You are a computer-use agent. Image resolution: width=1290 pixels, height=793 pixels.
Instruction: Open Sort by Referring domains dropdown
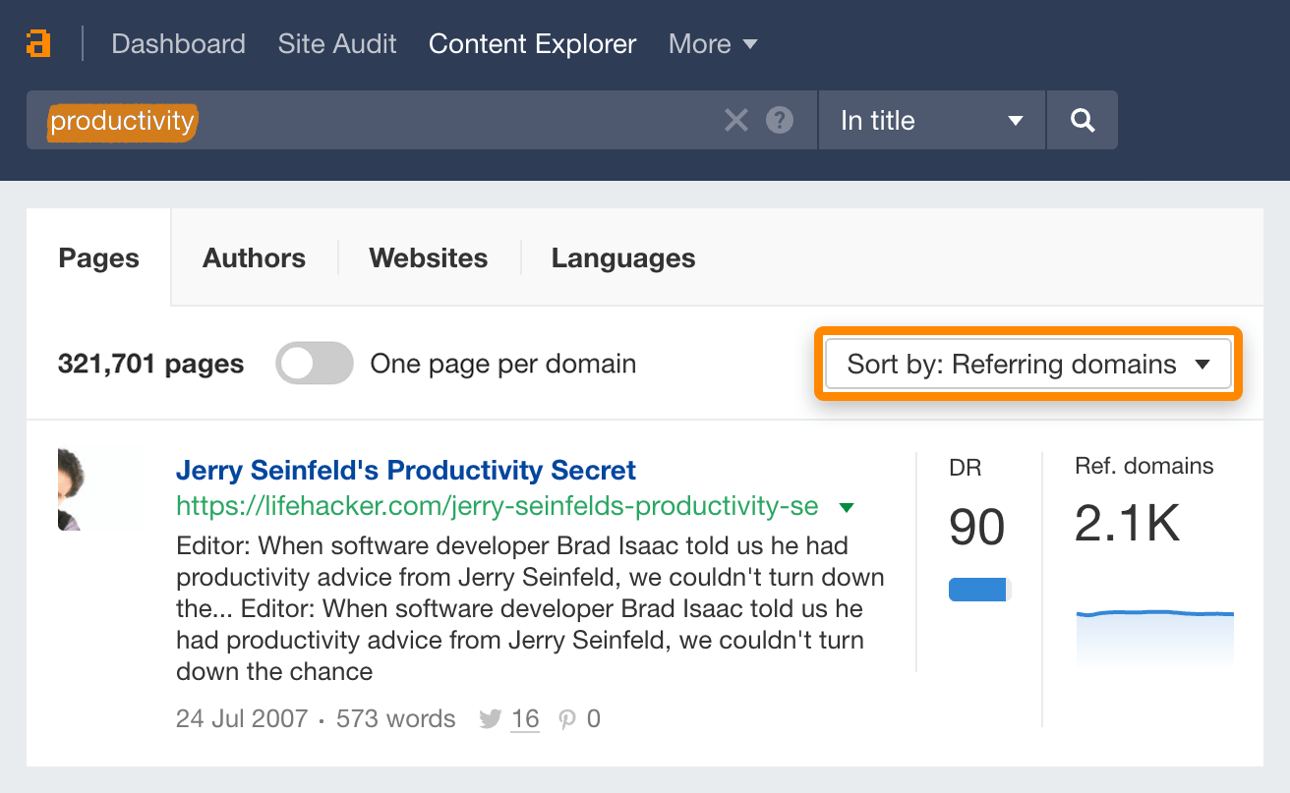pos(1027,365)
